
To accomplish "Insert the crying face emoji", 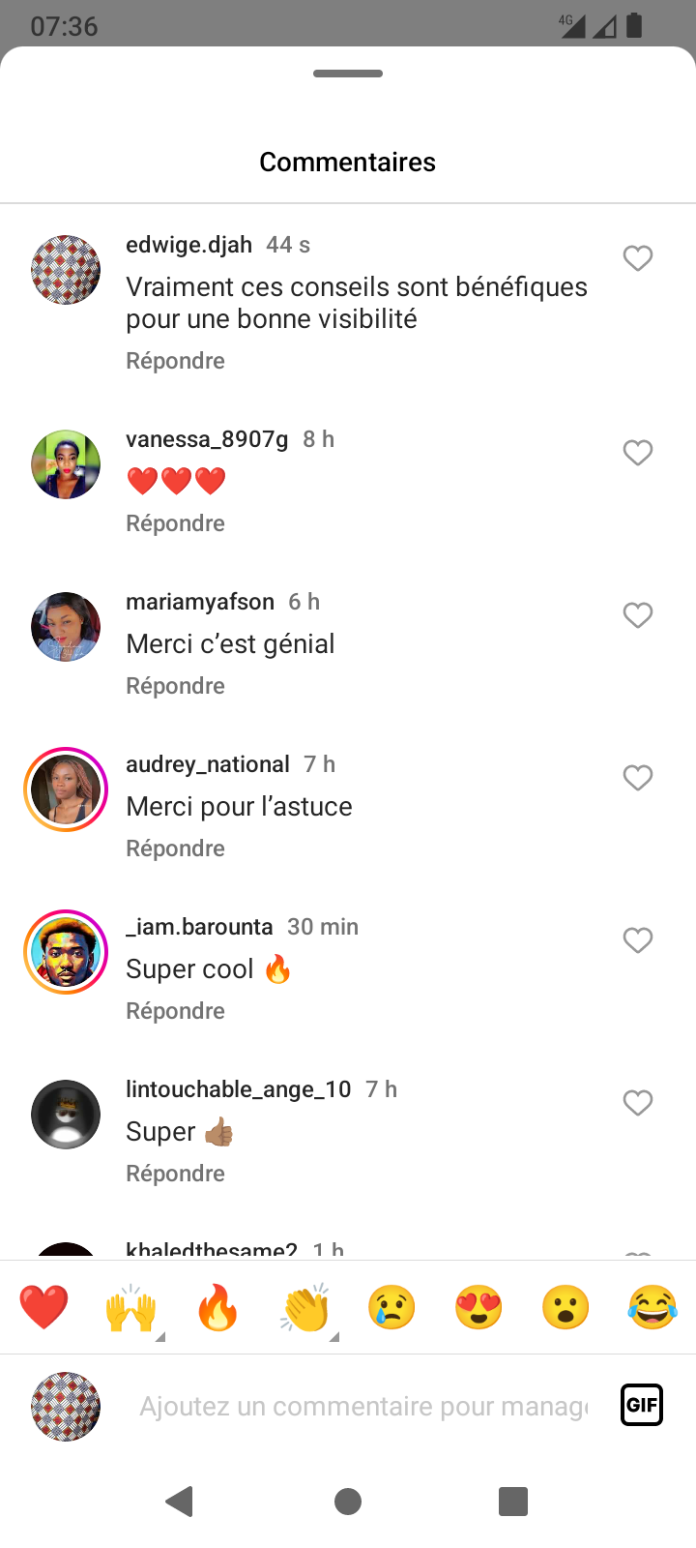I will pos(391,1308).
